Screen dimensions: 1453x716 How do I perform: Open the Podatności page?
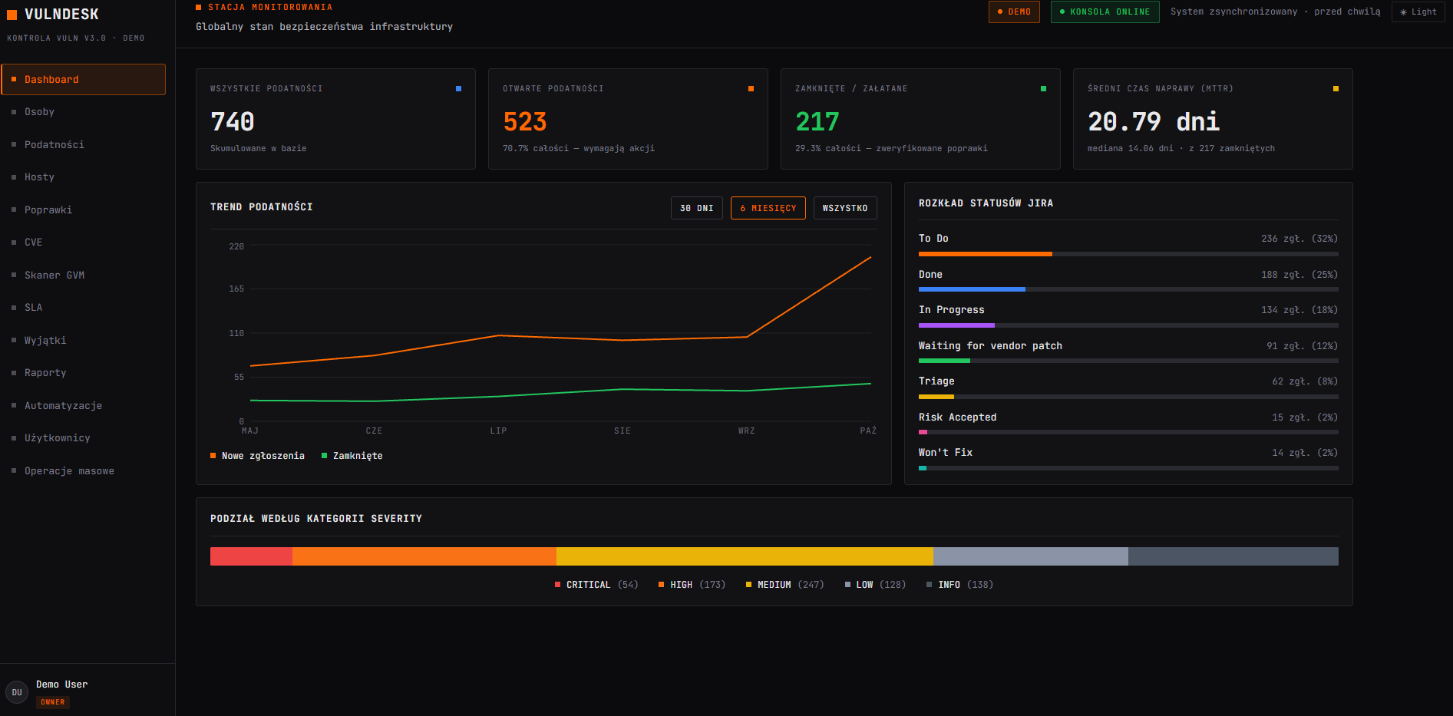pyautogui.click(x=84, y=145)
